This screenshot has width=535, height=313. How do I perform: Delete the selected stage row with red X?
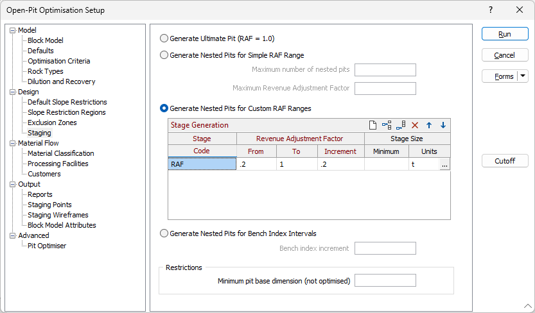[415, 125]
